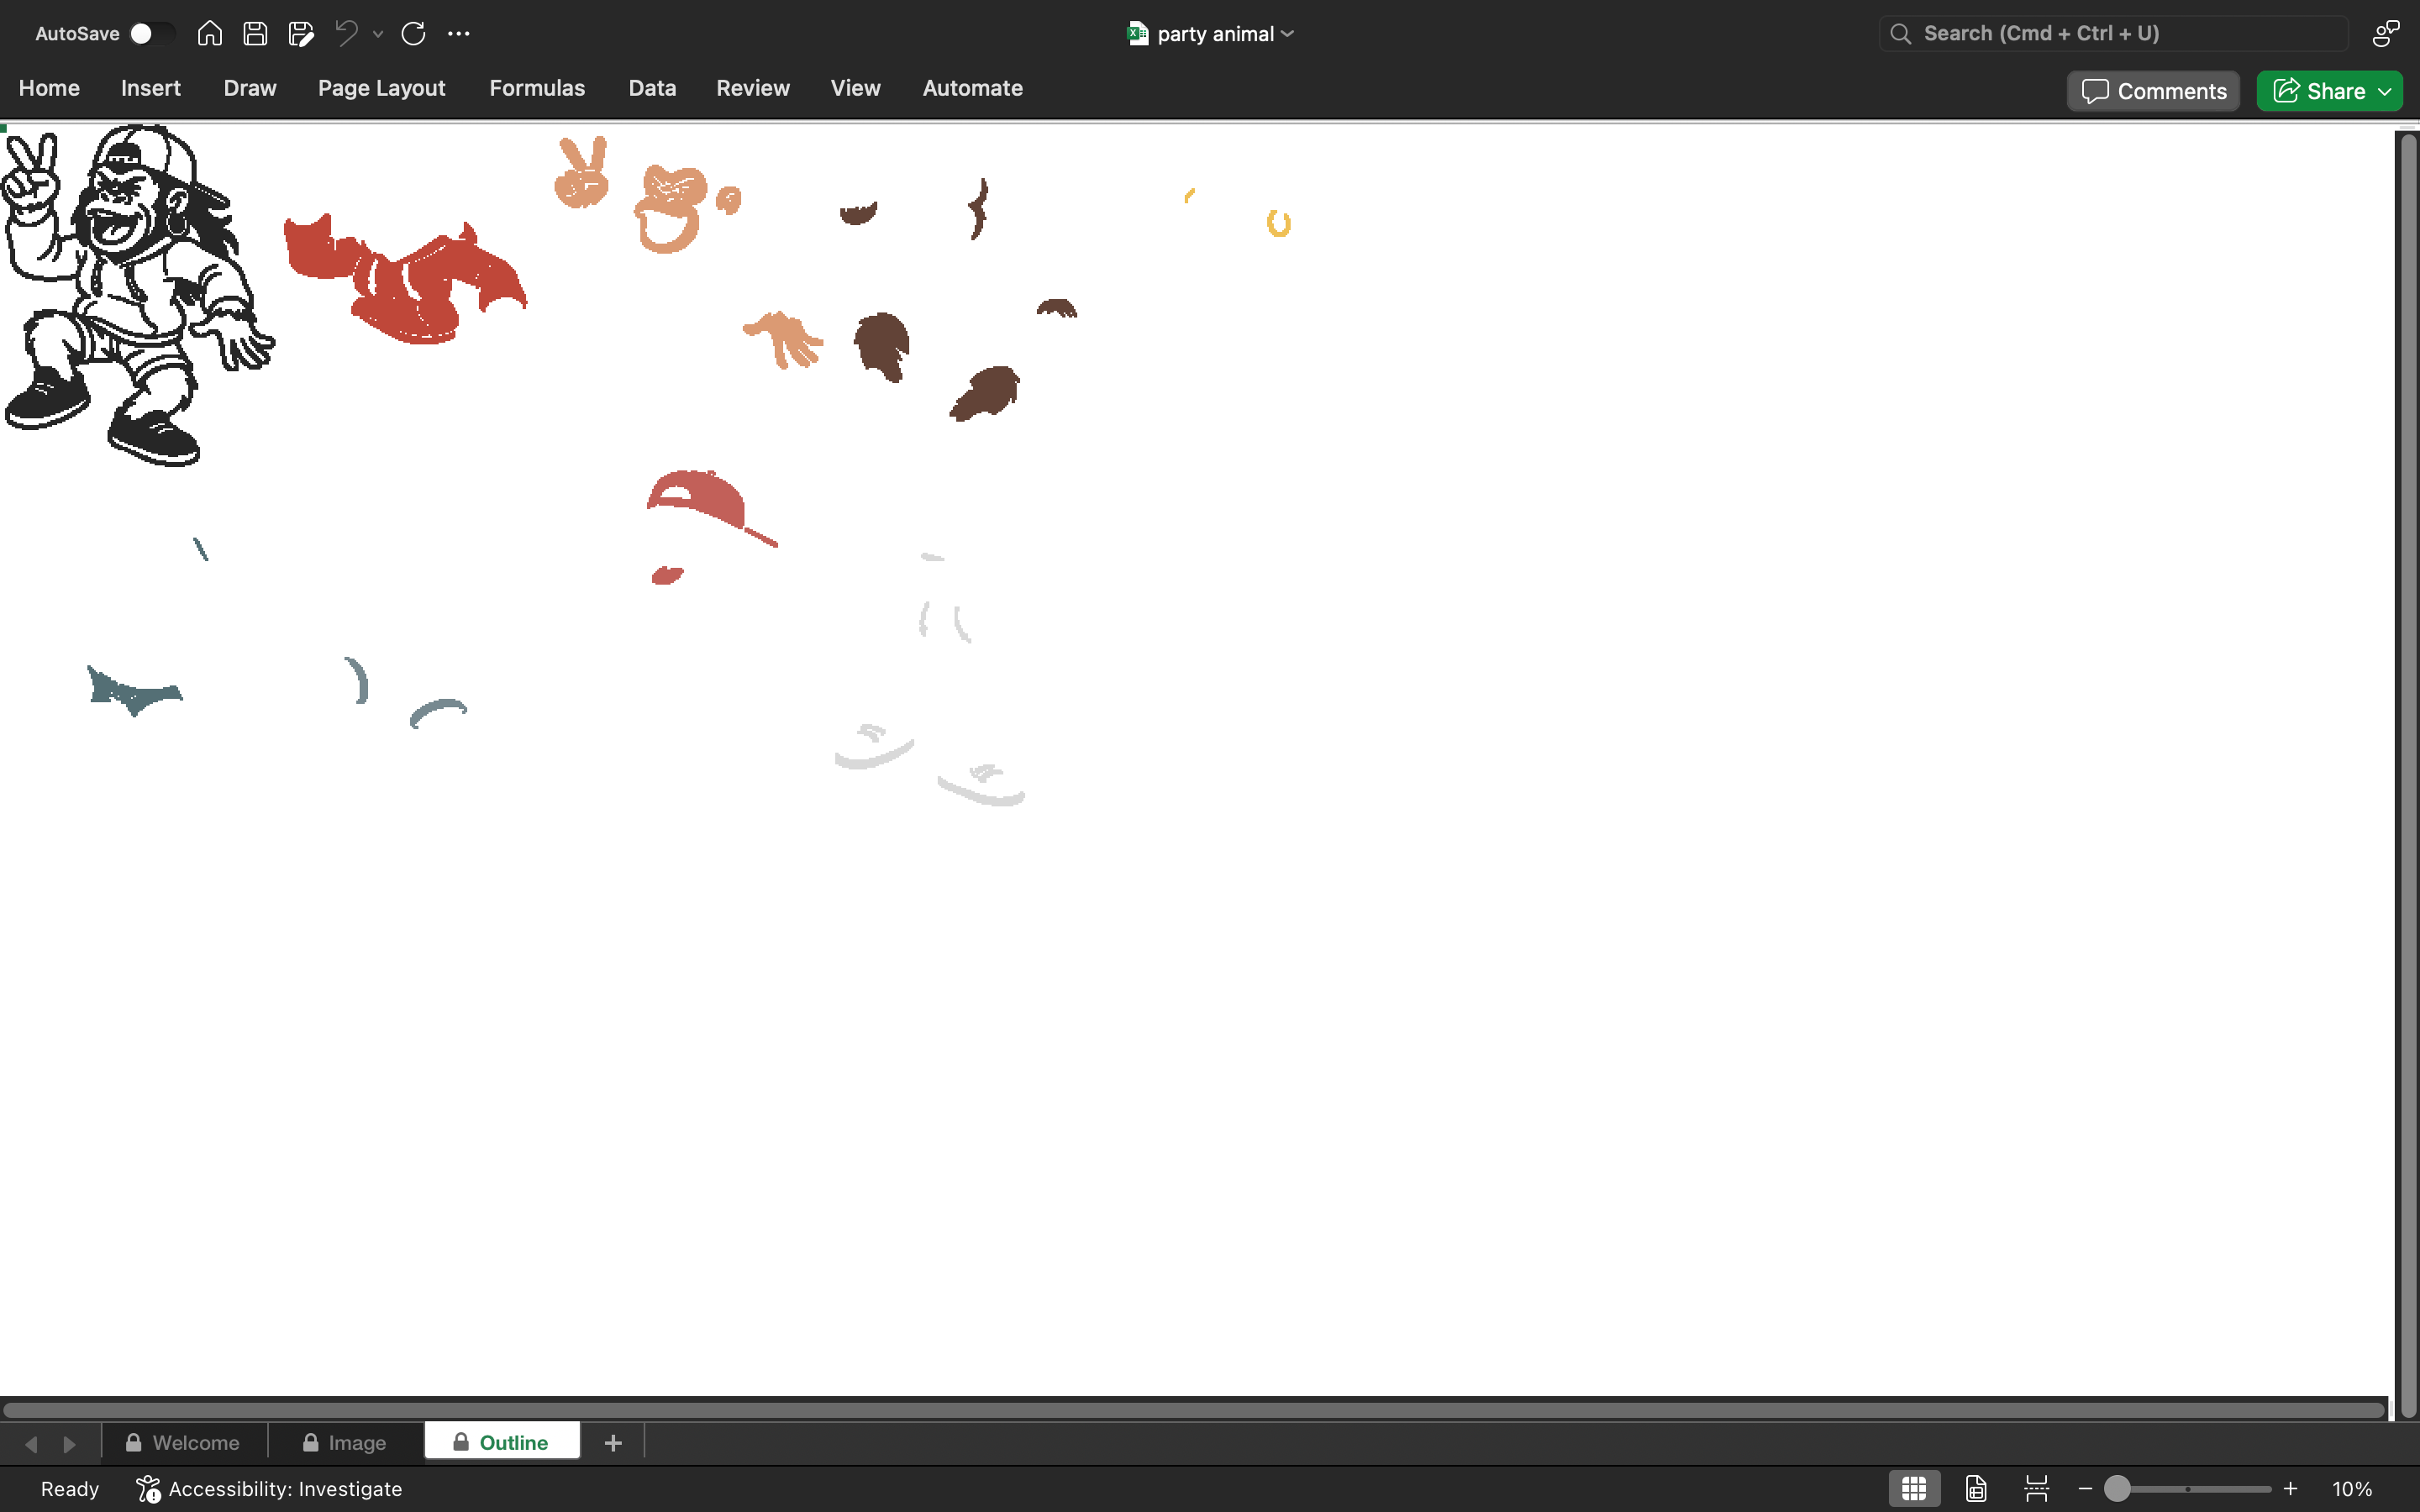Open the Insert ribbon tab
The height and width of the screenshot is (1512, 2420).
tap(151, 88)
